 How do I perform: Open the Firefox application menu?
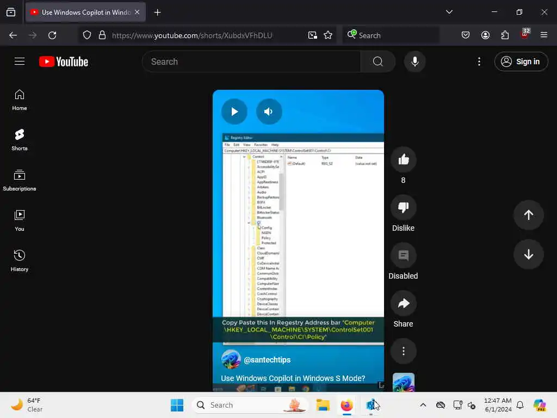(544, 35)
